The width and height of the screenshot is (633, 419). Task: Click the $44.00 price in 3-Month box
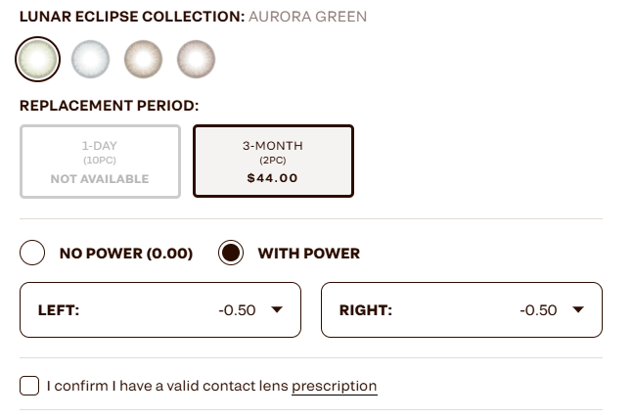coord(273,178)
